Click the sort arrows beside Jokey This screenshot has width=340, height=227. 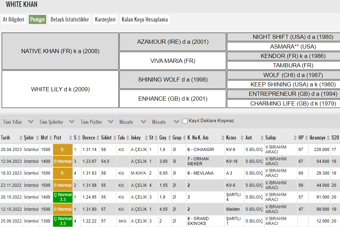(146, 137)
